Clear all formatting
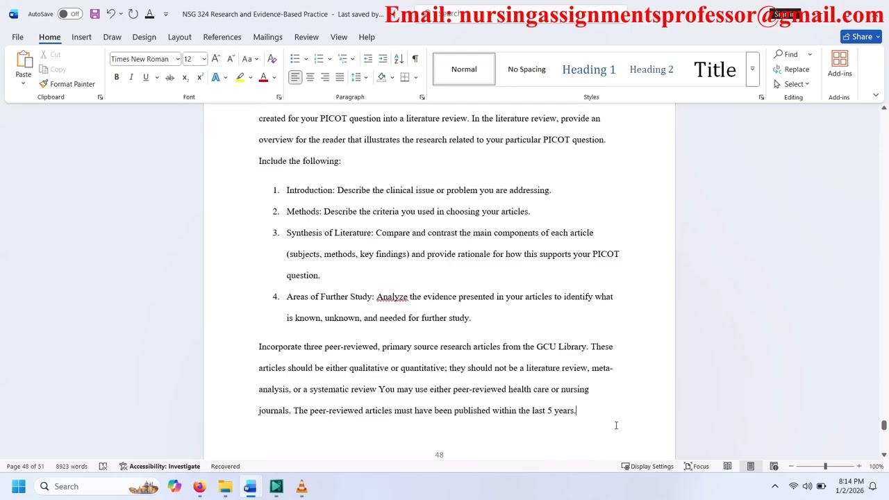 click(272, 59)
